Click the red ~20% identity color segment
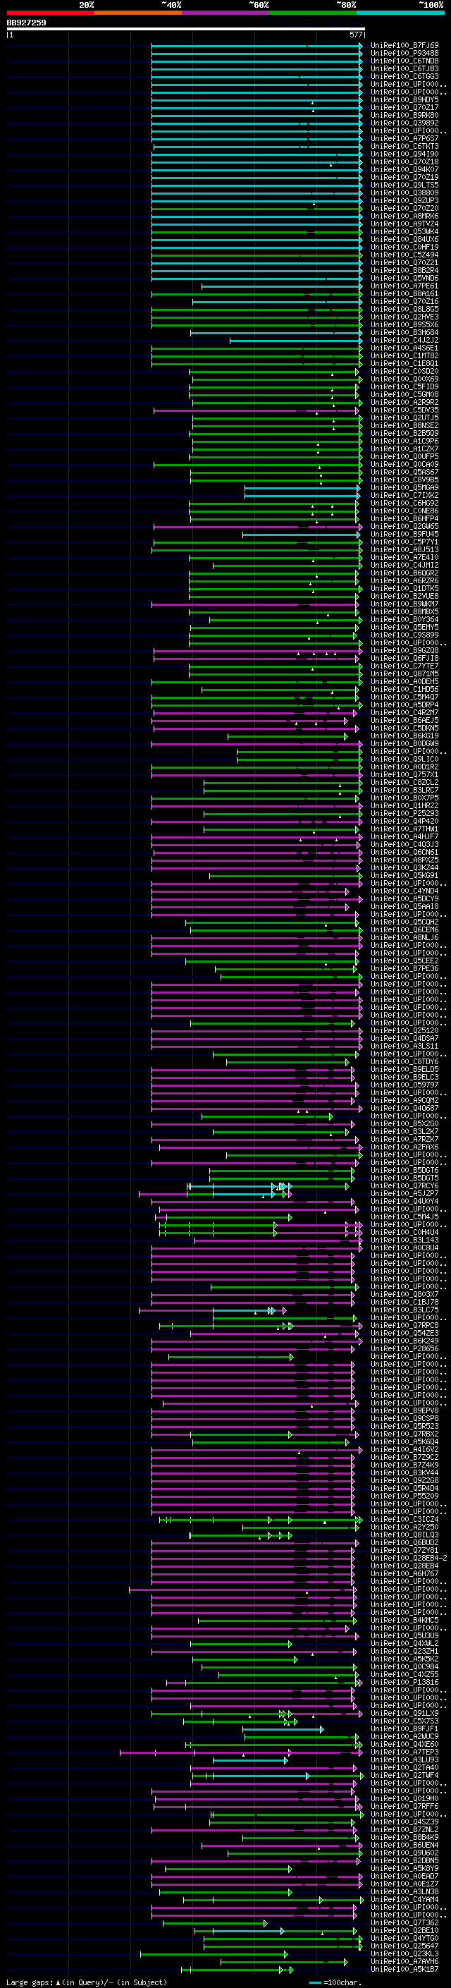 point(50,13)
